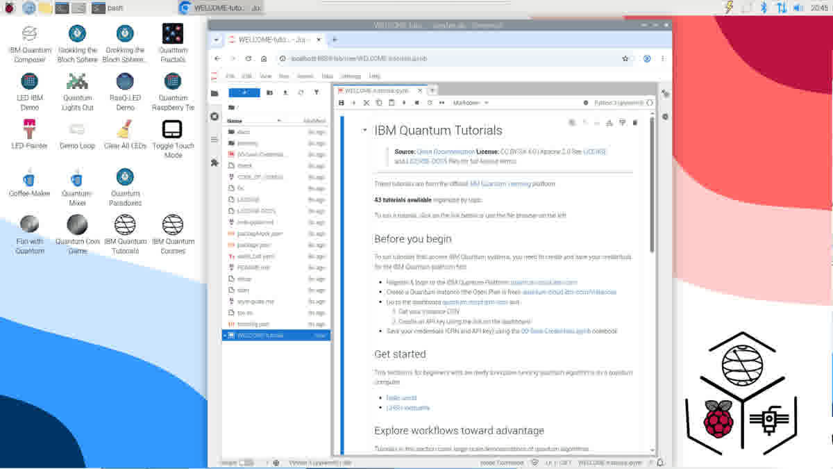
Task: Restart kernel and run all cells
Action: click(x=442, y=103)
